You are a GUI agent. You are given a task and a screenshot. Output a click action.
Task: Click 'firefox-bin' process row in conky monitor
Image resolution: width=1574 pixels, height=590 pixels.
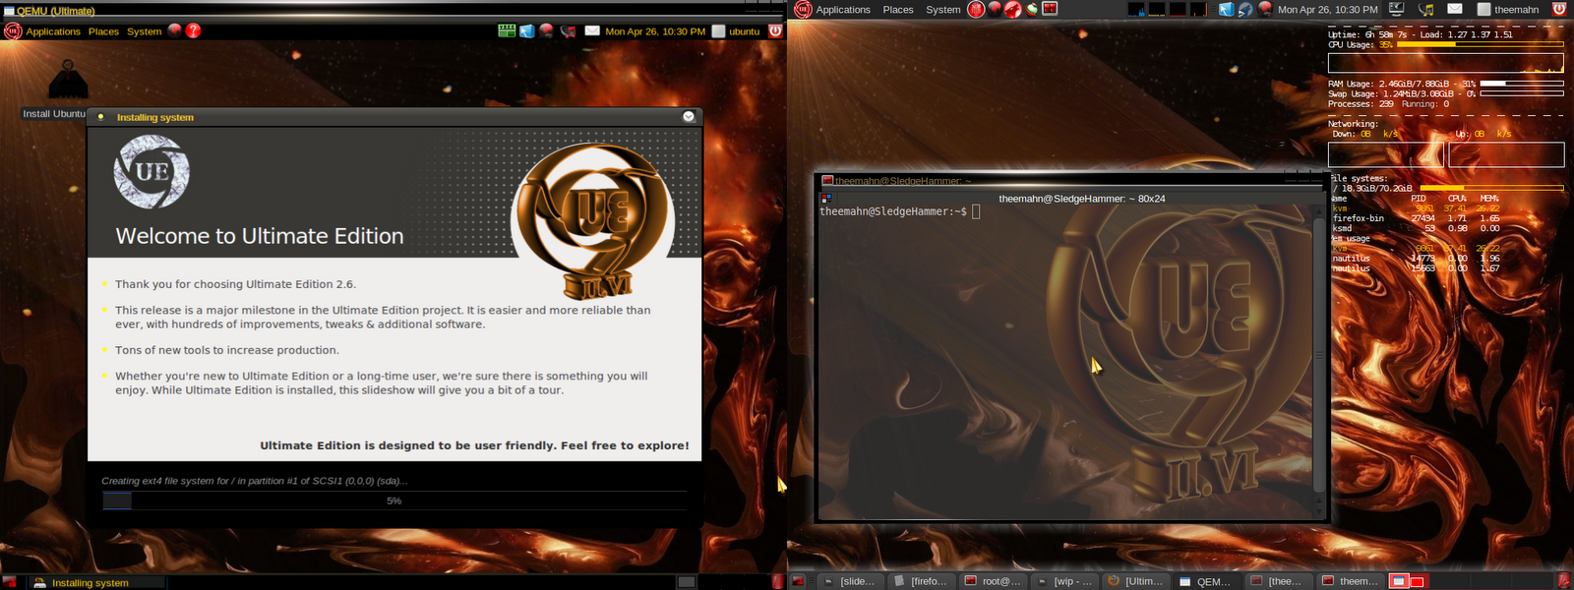1417,218
